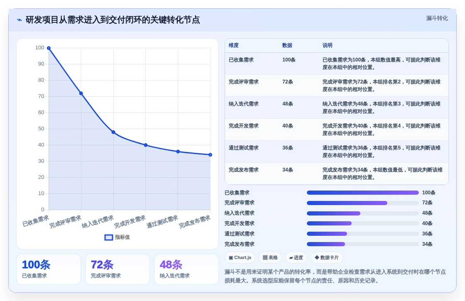Click the bar icon in the 进度 chip
Image resolution: width=465 pixels, height=301 pixels.
[291, 258]
